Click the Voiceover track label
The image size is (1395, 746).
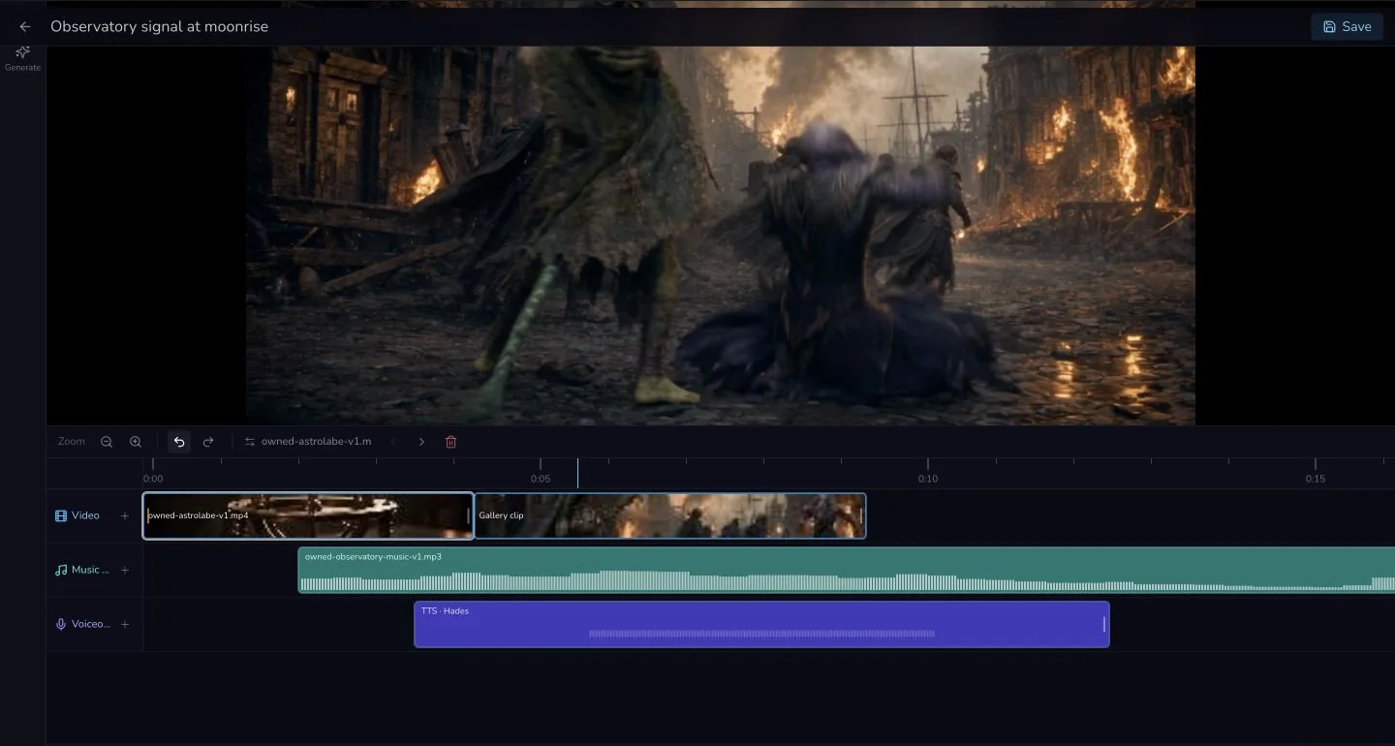(91, 625)
